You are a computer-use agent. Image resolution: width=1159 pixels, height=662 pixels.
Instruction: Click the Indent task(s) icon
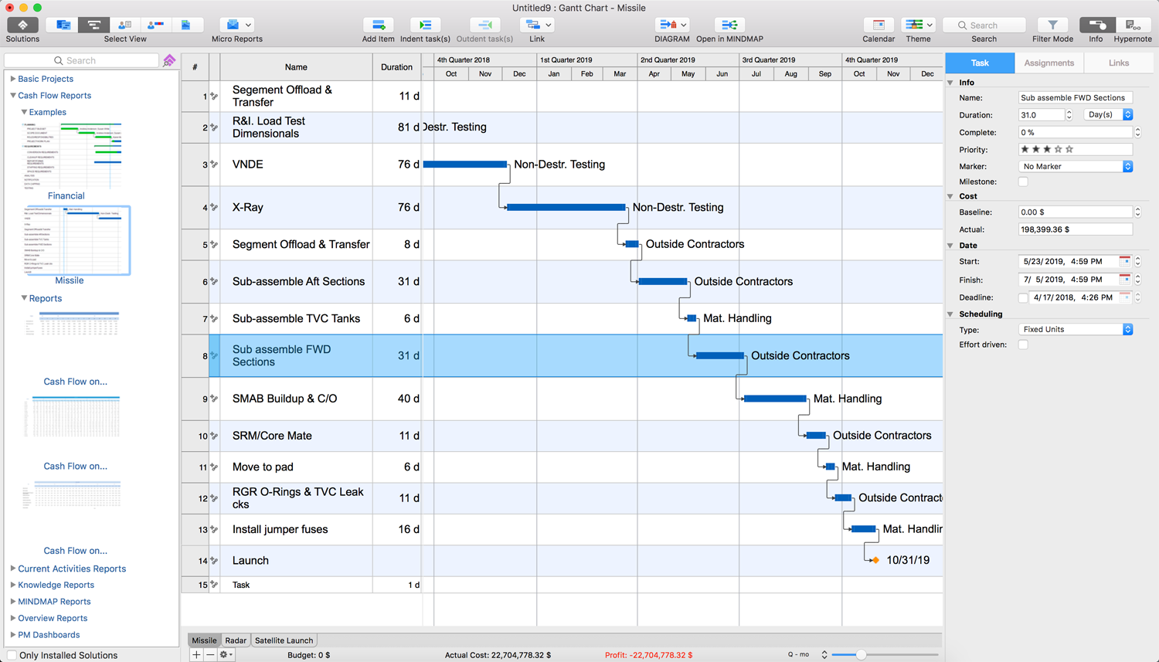click(x=425, y=25)
